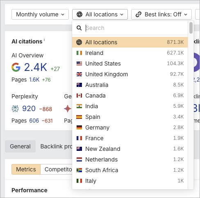Choose United States from the list
This screenshot has height=198, width=200.
[130, 64]
